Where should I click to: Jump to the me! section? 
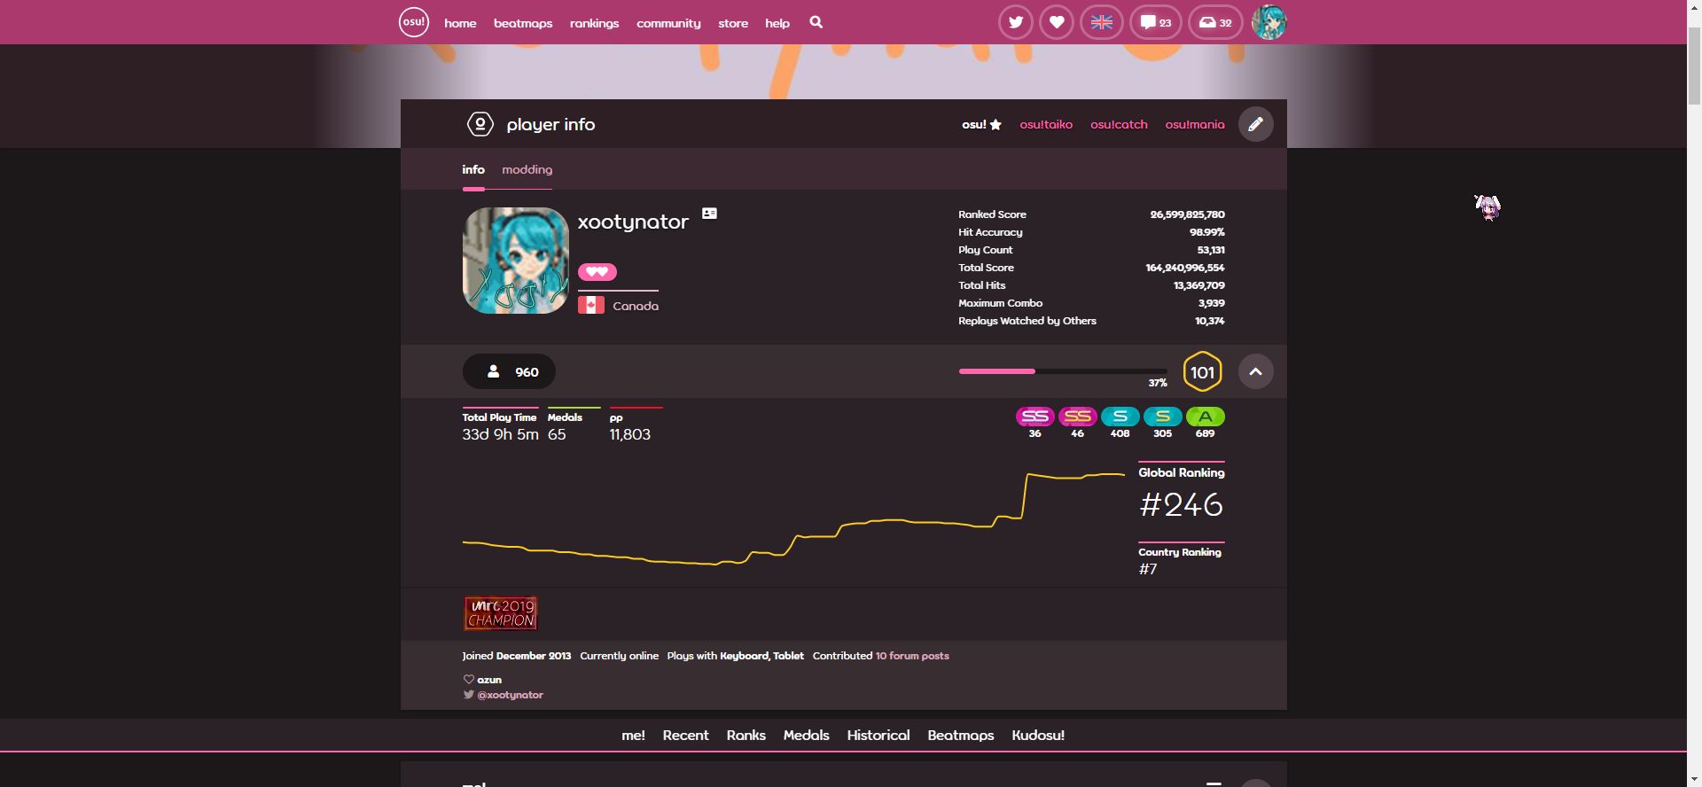[634, 735]
